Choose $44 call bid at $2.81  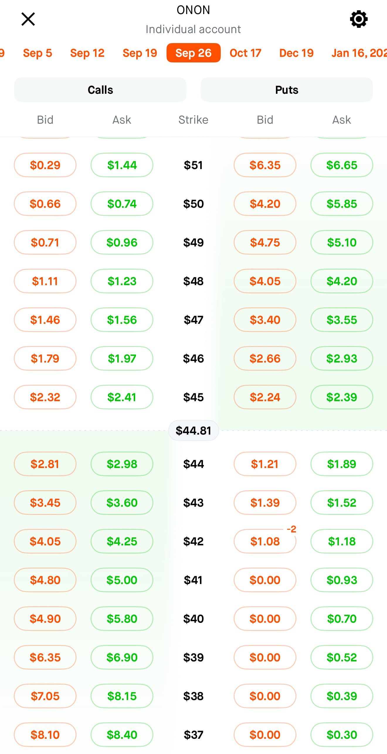click(45, 464)
